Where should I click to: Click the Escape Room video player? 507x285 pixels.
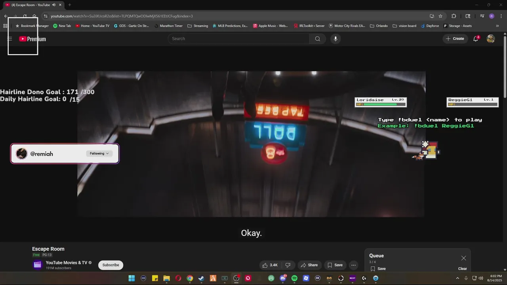[251, 144]
